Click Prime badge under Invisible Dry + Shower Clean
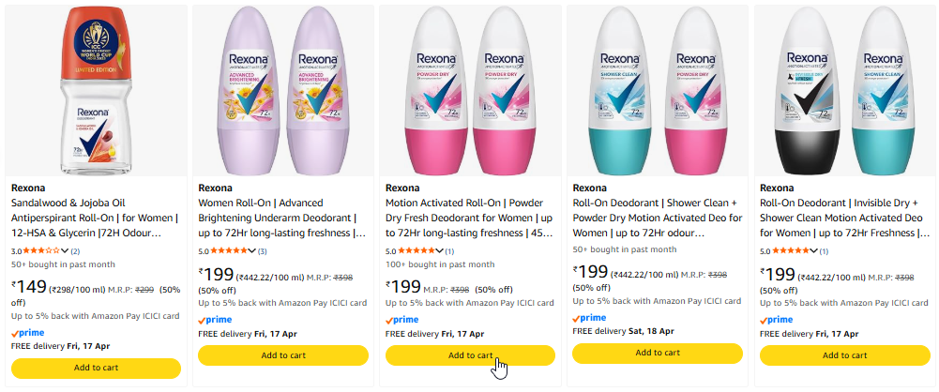Screen dimensions: 939x392 tap(778, 319)
